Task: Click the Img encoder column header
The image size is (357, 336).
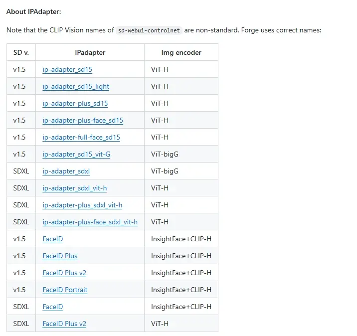Action: tap(181, 52)
